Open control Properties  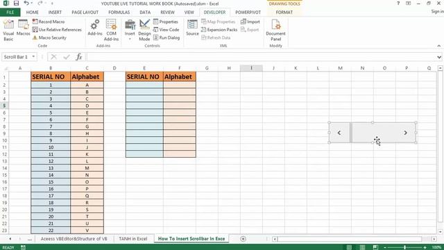[x=166, y=22]
